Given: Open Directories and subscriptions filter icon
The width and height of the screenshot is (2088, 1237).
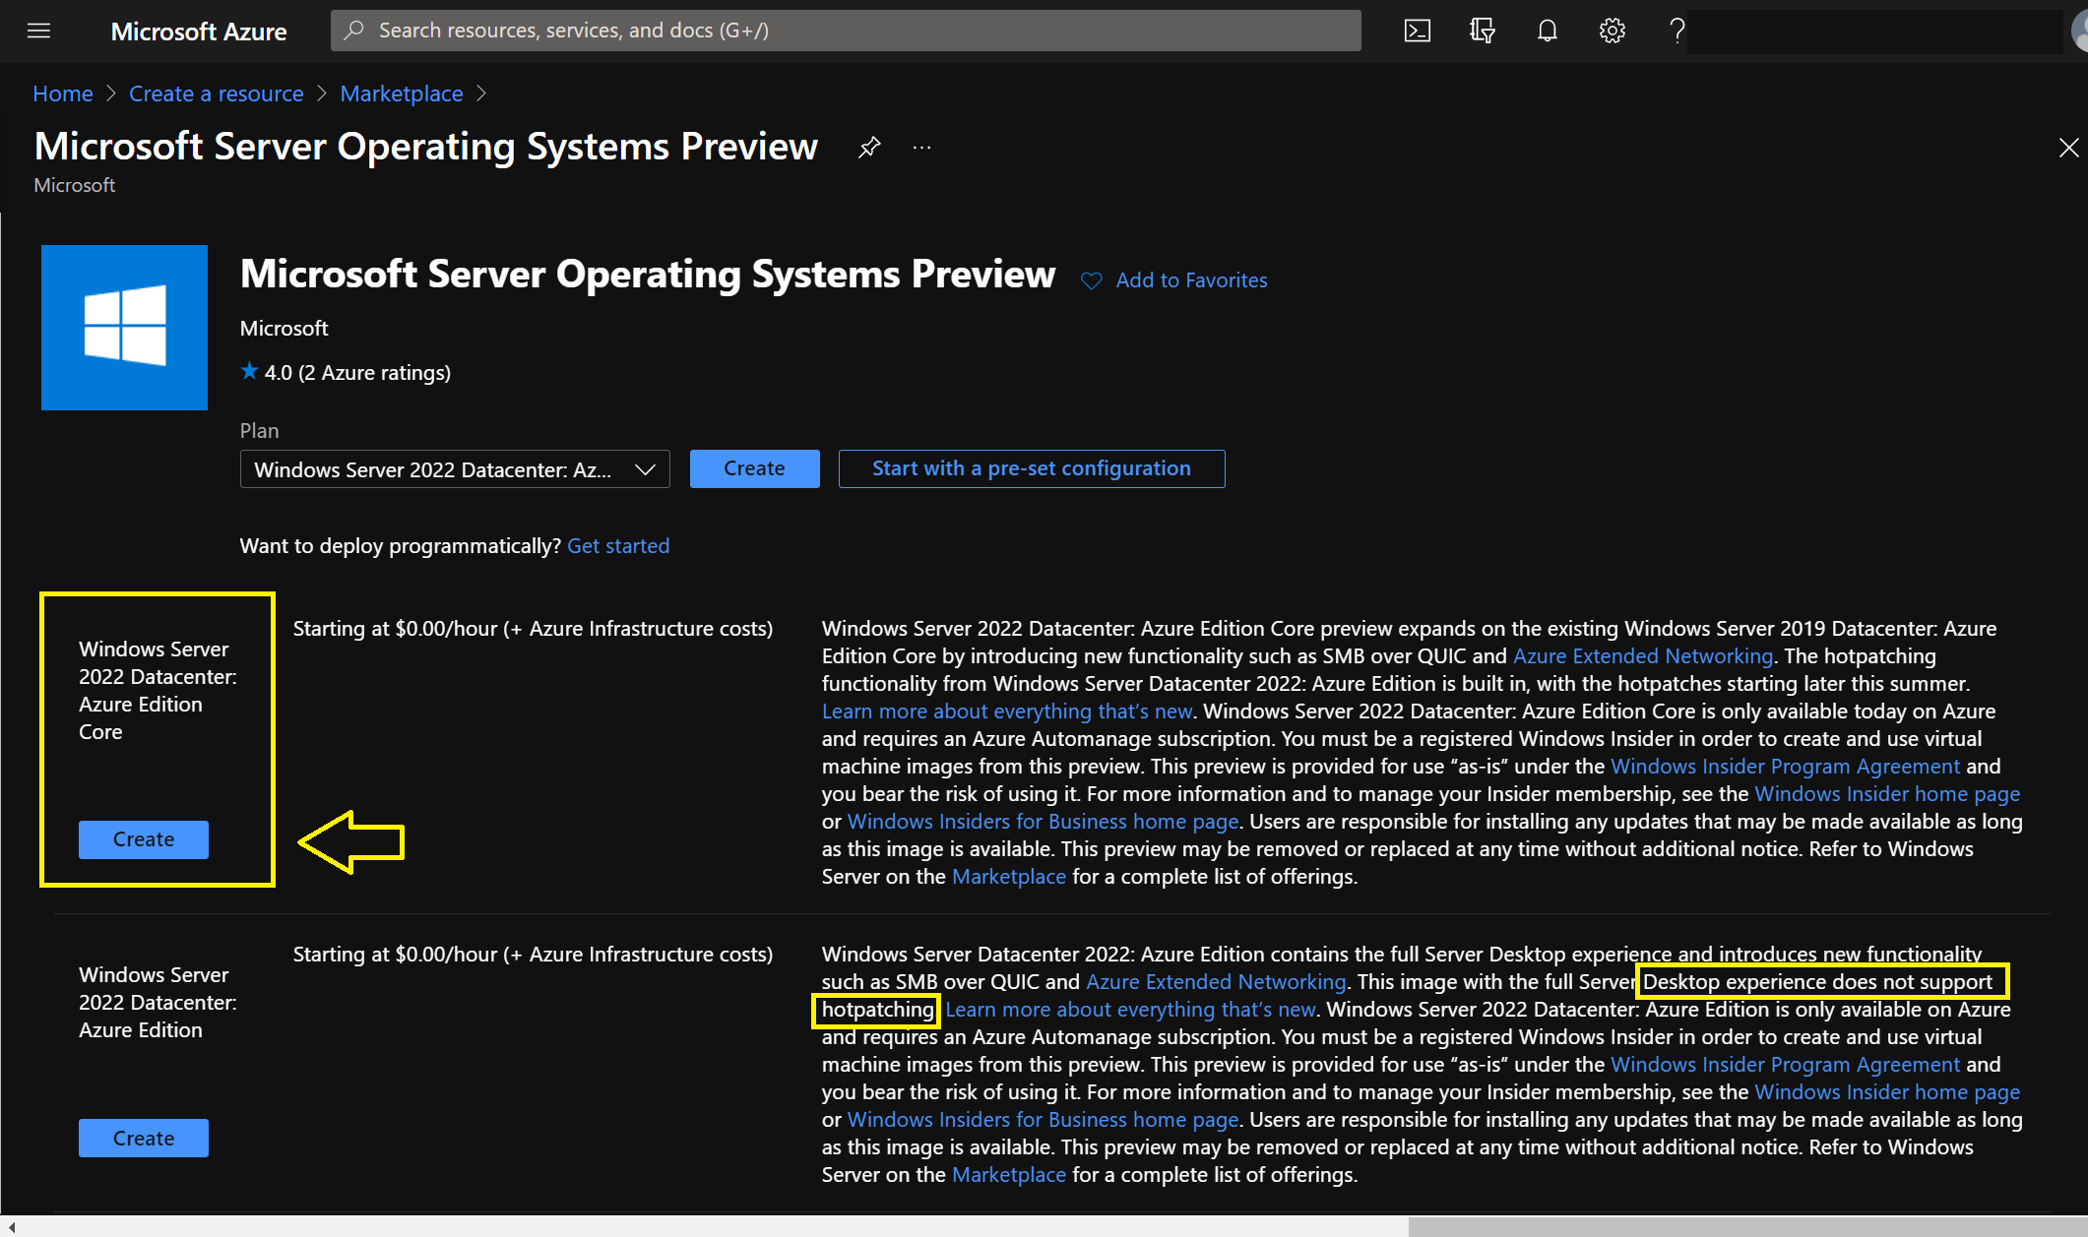Looking at the screenshot, I should [1482, 31].
